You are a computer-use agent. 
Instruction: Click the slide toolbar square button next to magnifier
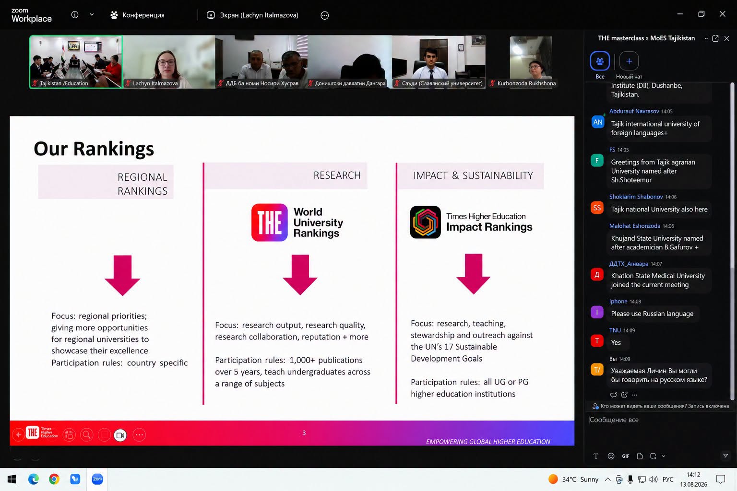[x=104, y=435]
